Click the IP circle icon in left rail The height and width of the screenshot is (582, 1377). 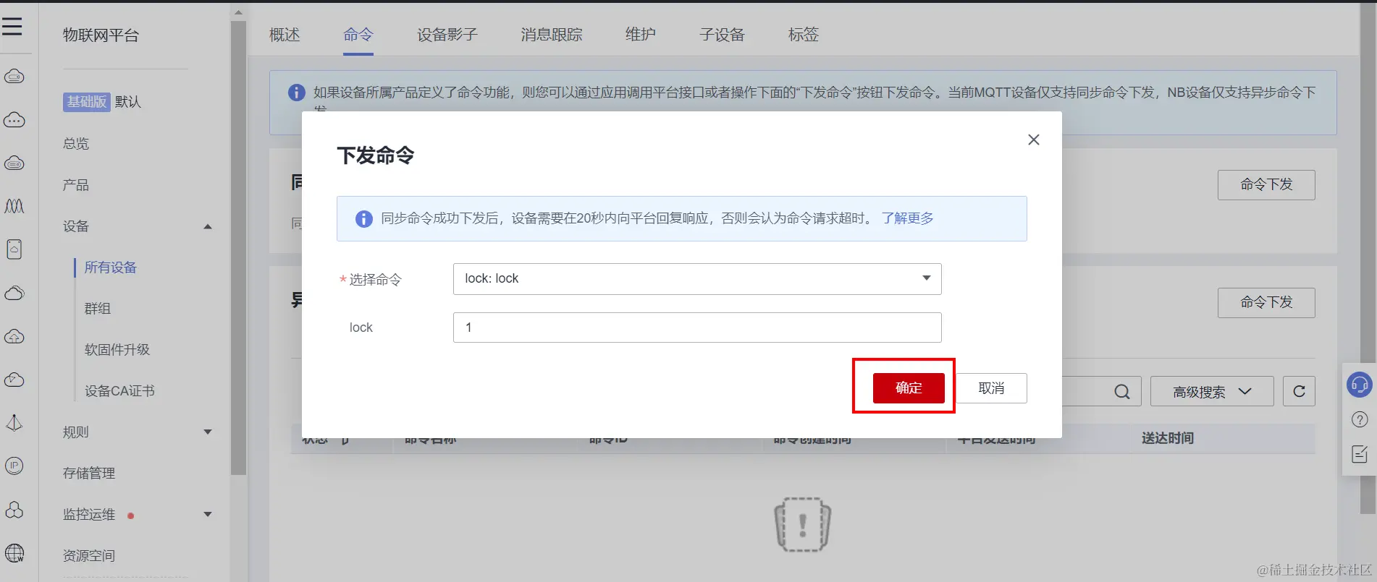tap(14, 466)
